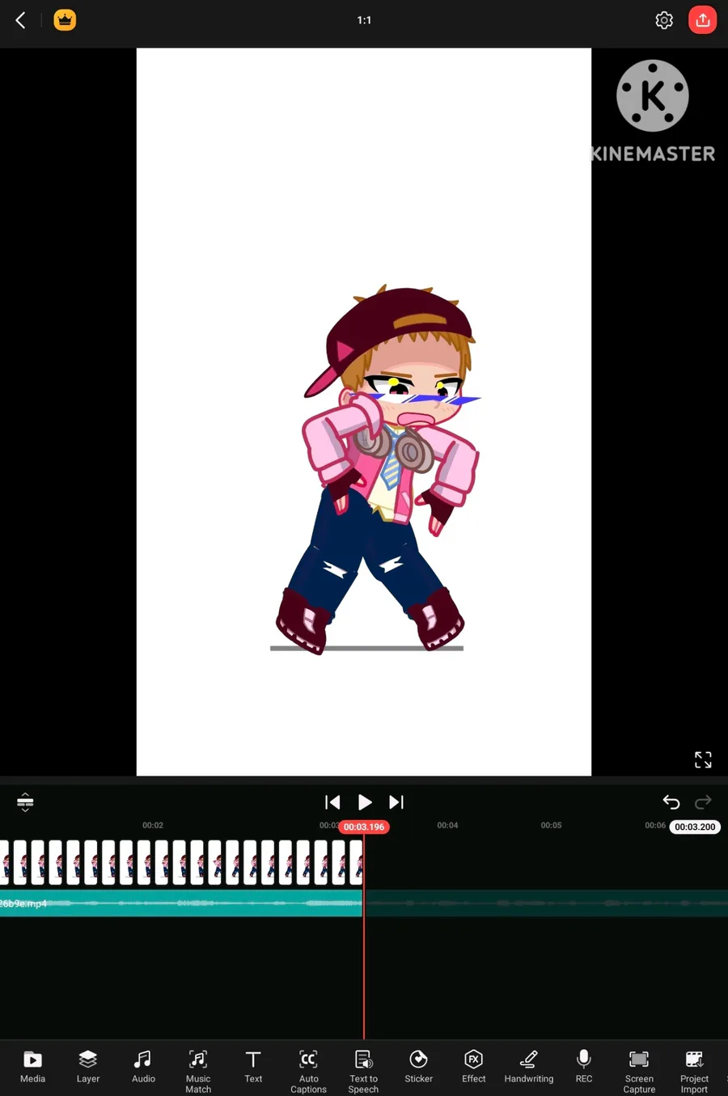The image size is (728, 1096).
Task: Tap the character in the preview canvas
Action: pyautogui.click(x=377, y=469)
